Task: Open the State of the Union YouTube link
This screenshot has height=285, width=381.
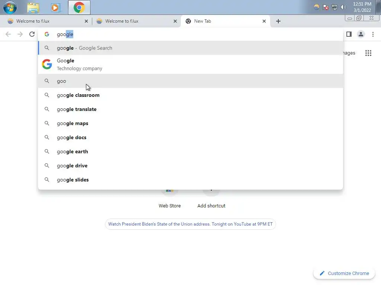Action: point(190,224)
